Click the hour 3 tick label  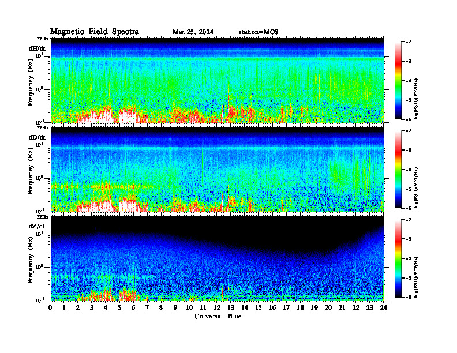pyautogui.click(x=92, y=307)
